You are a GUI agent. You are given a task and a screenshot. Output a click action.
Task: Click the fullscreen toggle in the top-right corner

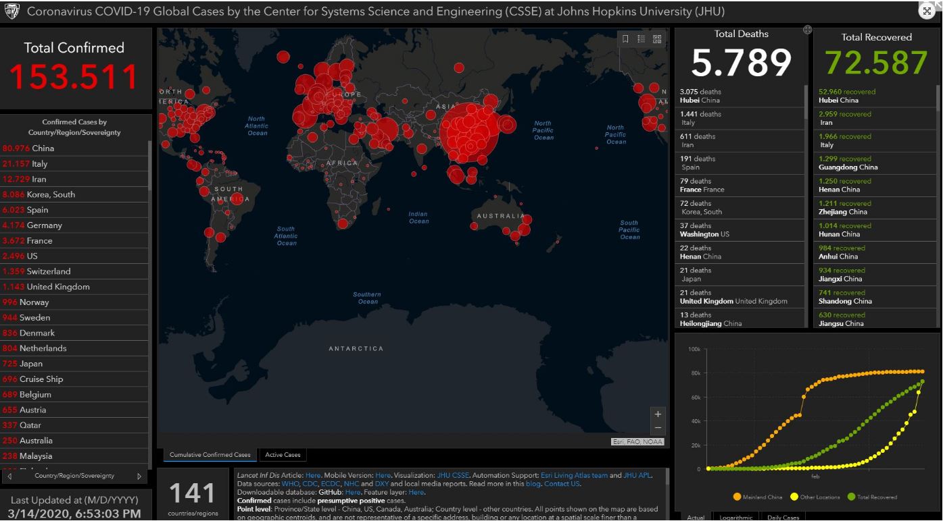(927, 11)
